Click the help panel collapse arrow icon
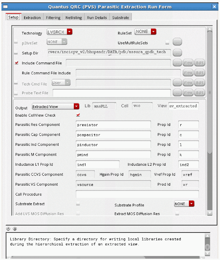The image size is (220, 260). click(8, 229)
